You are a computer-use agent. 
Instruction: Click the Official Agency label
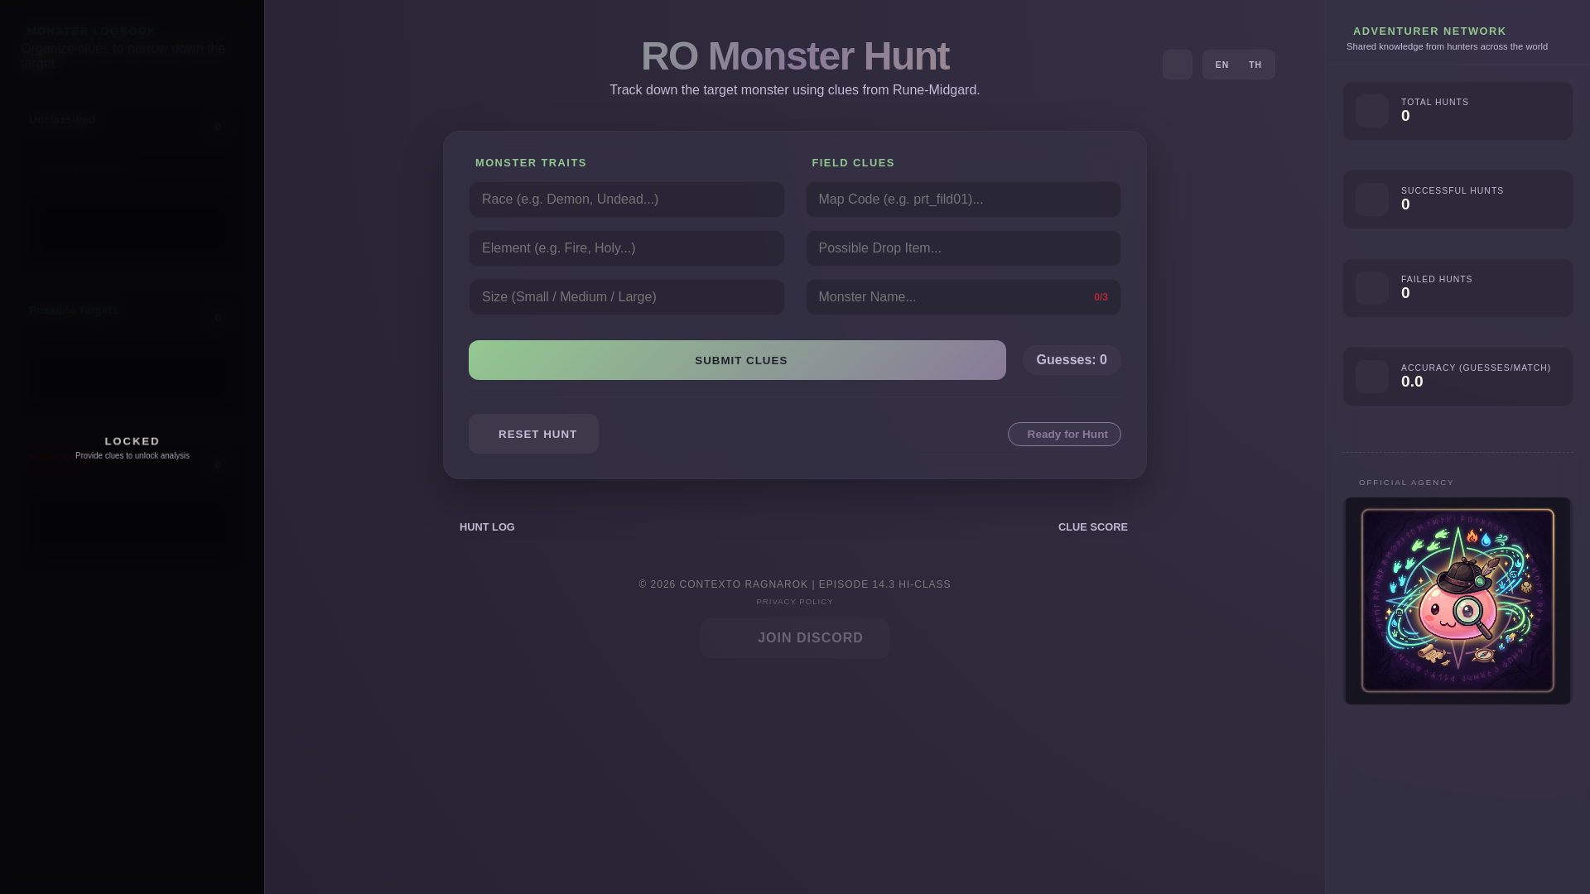(1406, 483)
